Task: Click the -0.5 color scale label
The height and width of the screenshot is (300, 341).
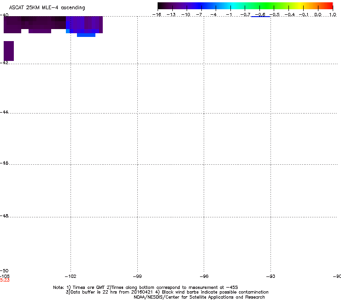Action: click(275, 15)
